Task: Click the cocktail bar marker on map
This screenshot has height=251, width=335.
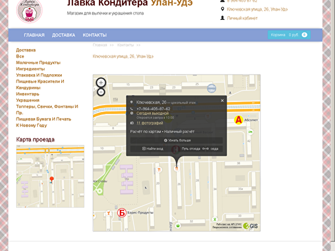Action: coord(108,213)
